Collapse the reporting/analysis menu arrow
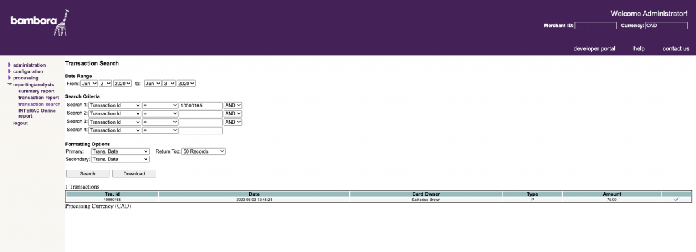696x252 pixels. tap(10, 84)
